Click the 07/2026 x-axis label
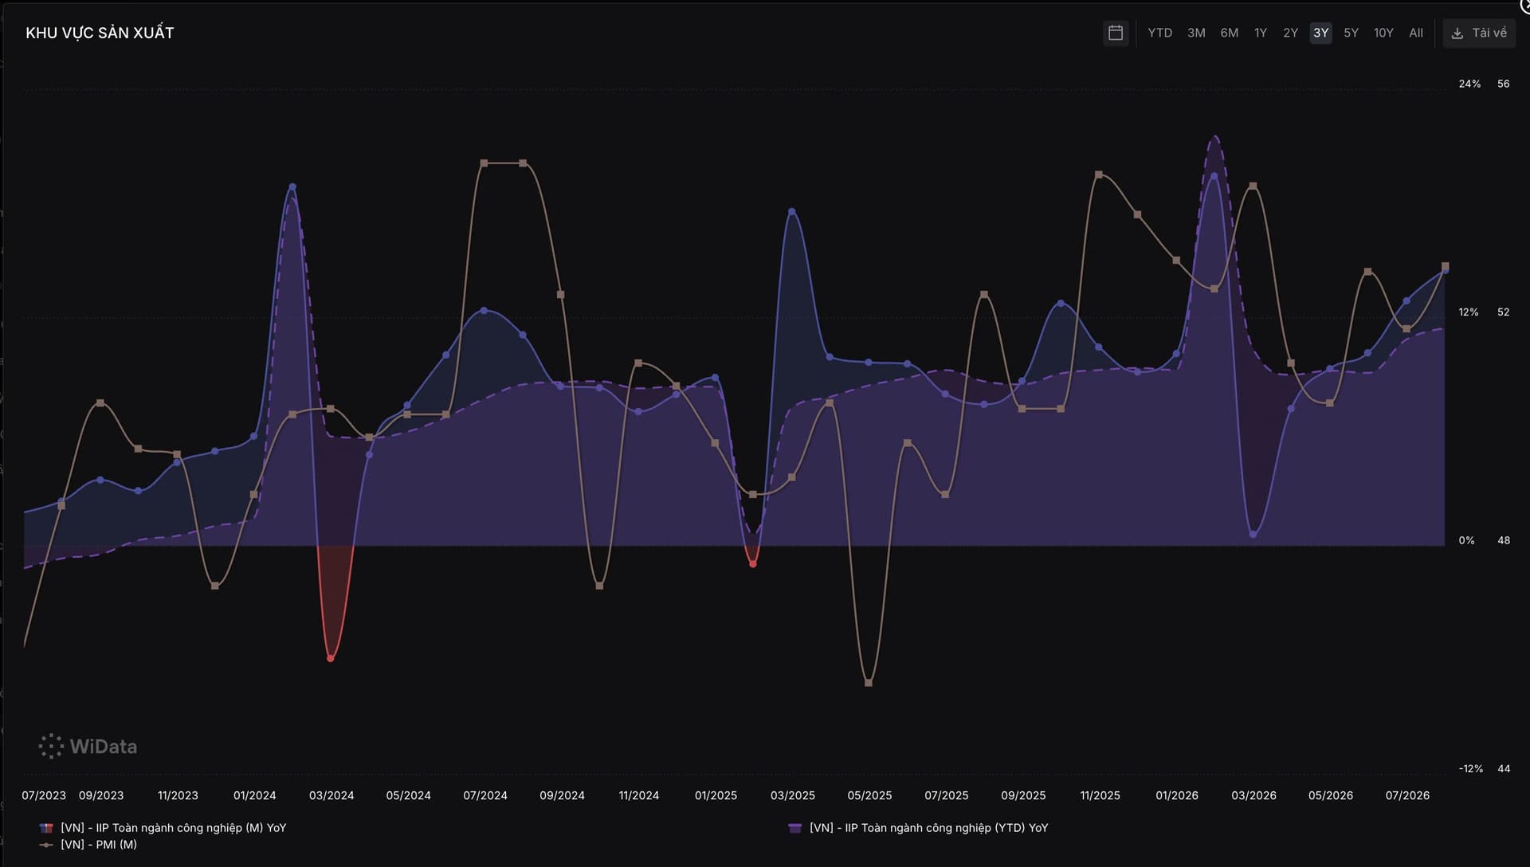 pos(1407,795)
